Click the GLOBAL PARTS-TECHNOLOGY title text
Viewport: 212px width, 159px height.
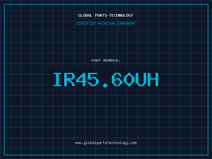106,15
